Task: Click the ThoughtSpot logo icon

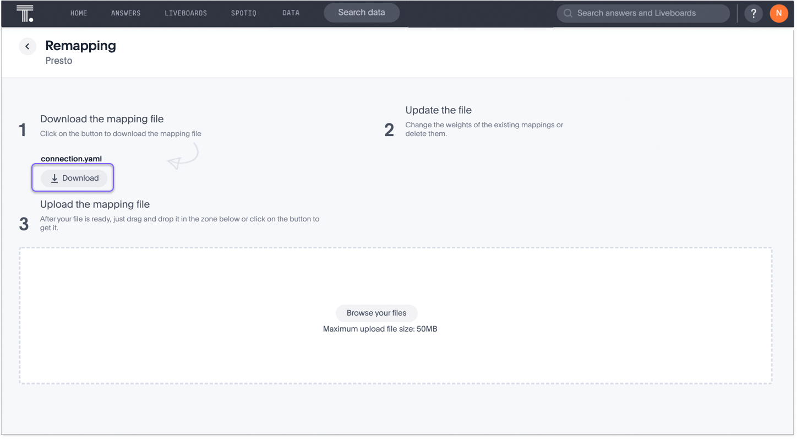Action: click(x=25, y=13)
